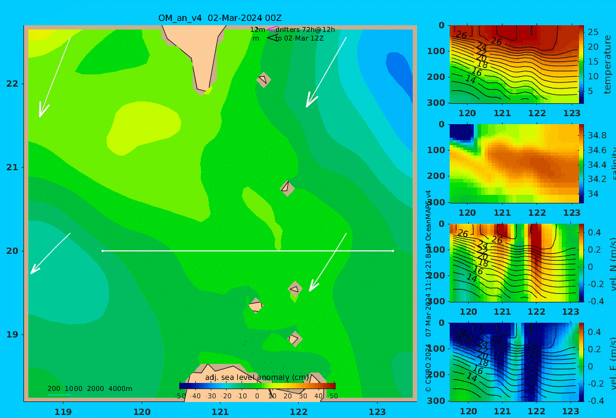Viewport: 616px width, 418px height.
Task: Select the "drifters 72h@12h" legend label
Action: point(306,30)
